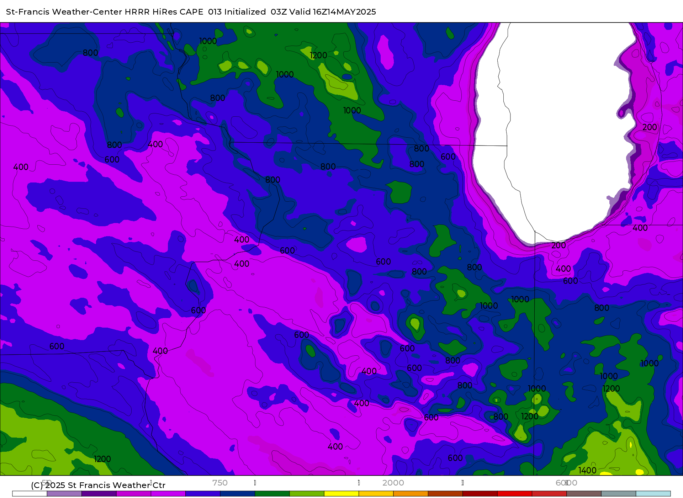Select the "013 Initialized" title text
This screenshot has width=683, height=498.
point(237,12)
